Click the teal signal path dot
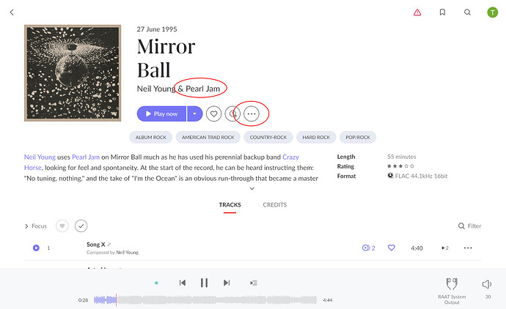The width and height of the screenshot is (506, 309). pyautogui.click(x=156, y=283)
